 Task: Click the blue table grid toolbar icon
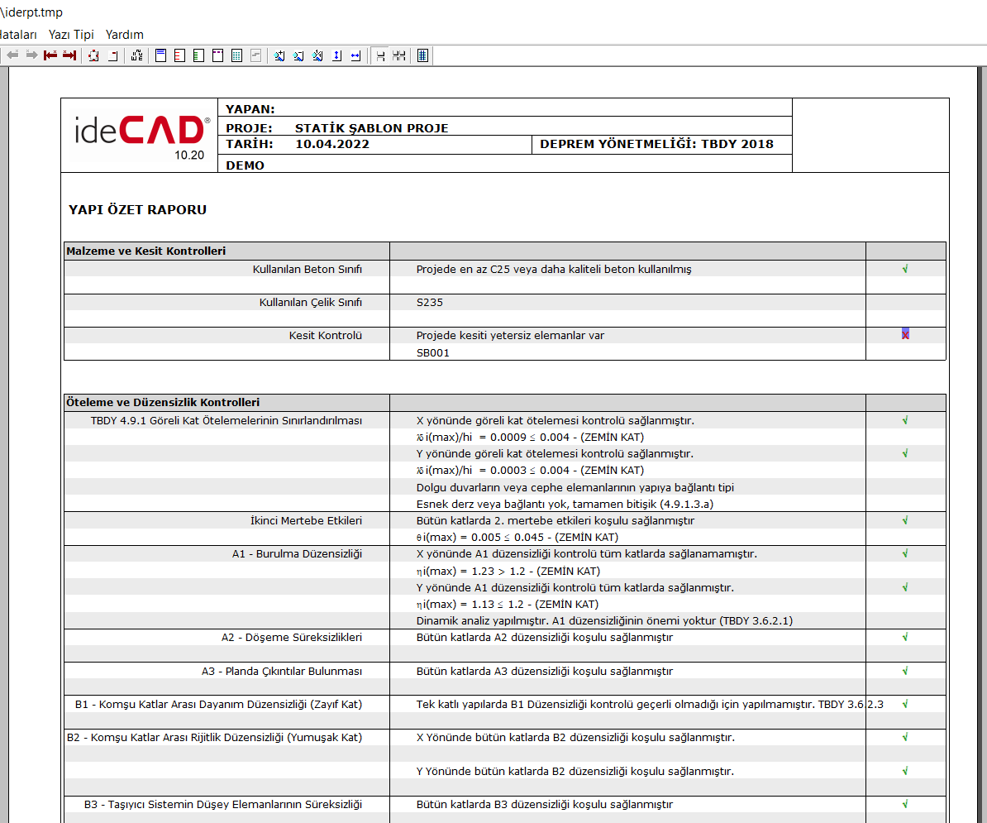(x=423, y=55)
